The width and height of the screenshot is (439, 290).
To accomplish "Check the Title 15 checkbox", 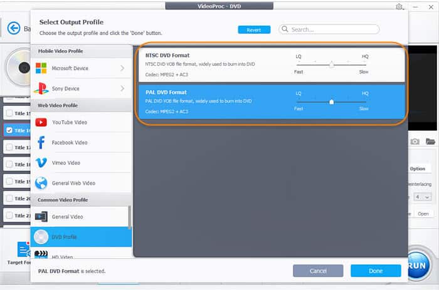I will pos(9,113).
